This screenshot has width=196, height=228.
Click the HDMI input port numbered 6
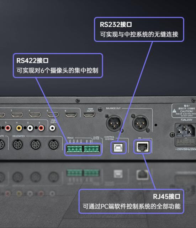pyautogui.click(x=71, y=115)
